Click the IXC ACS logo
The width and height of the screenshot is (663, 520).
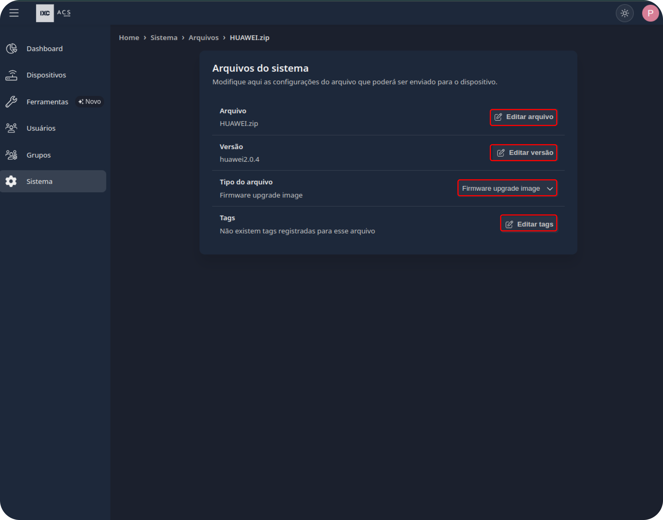[x=54, y=13]
